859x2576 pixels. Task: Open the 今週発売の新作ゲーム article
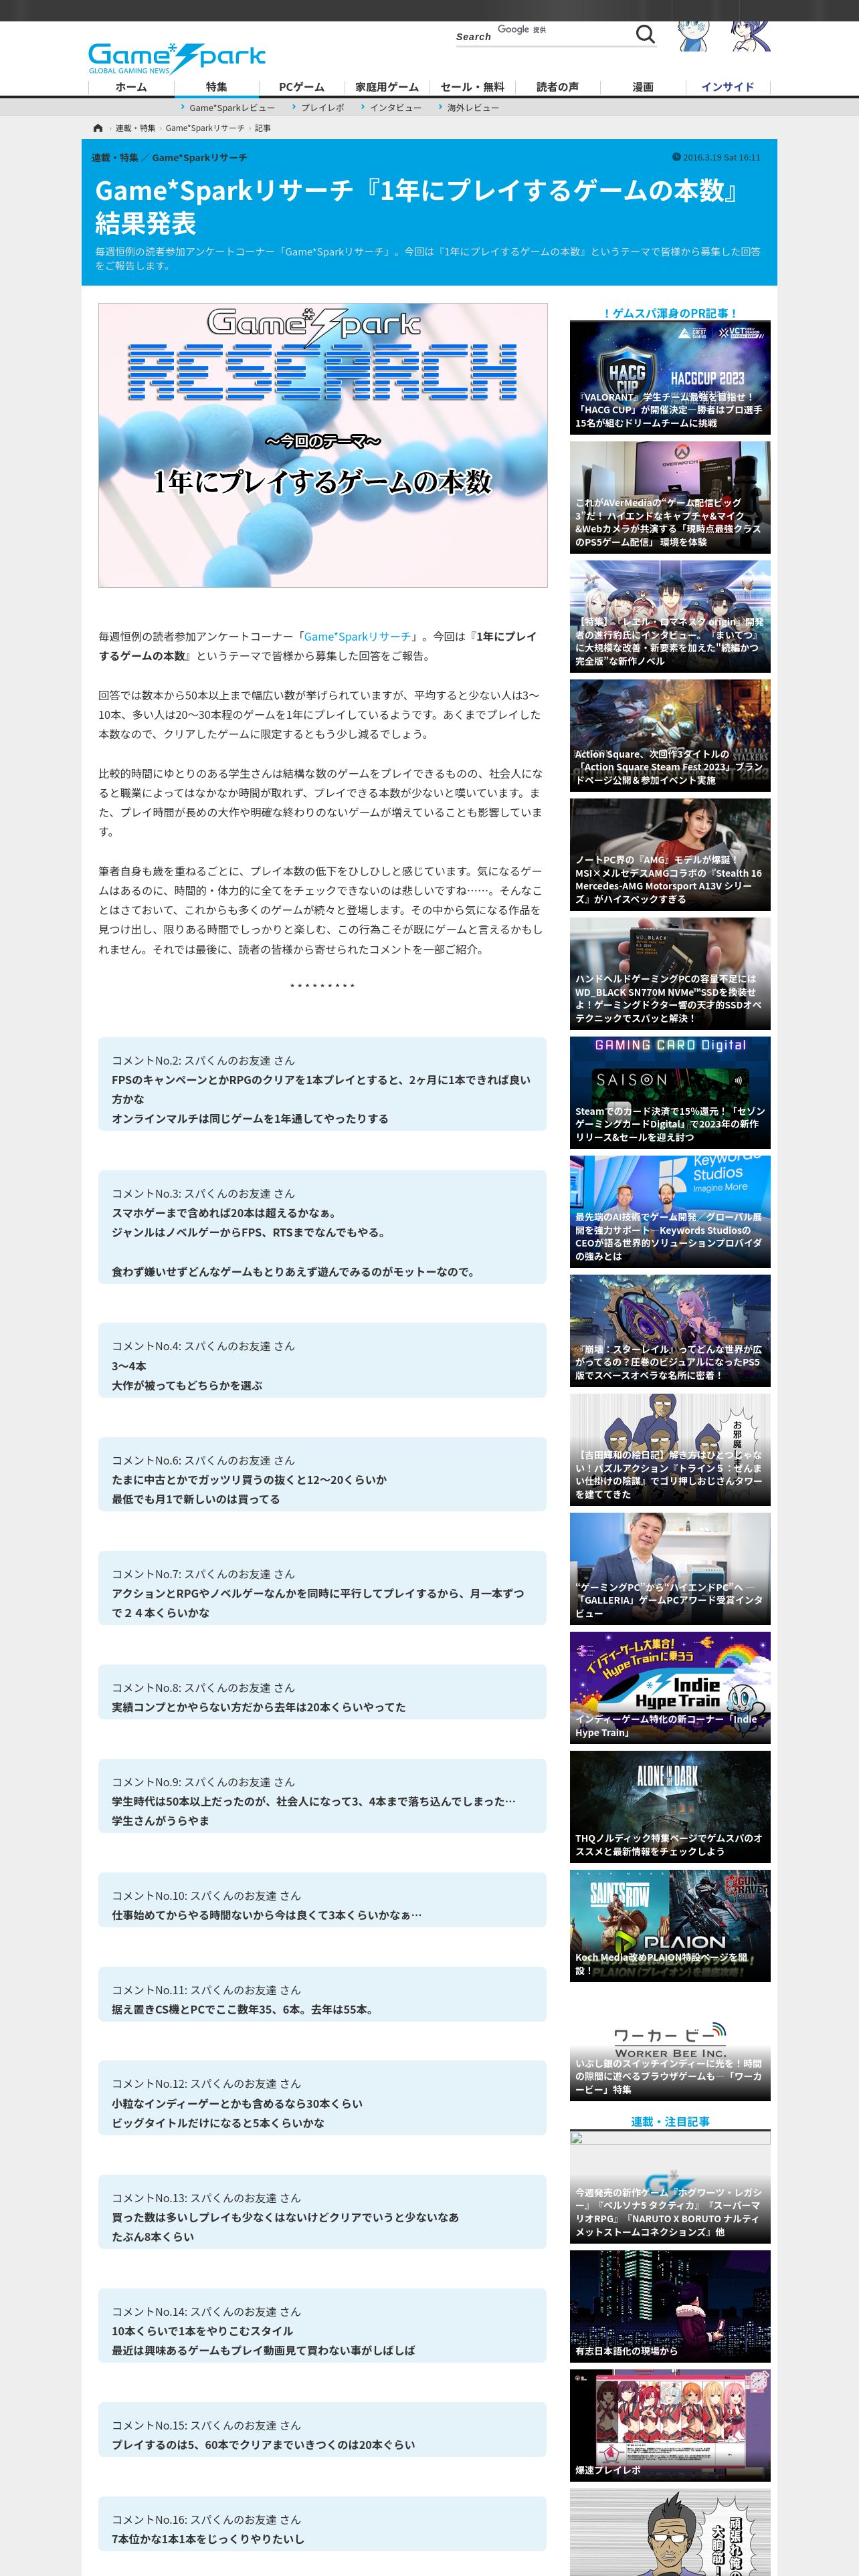coord(670,2188)
